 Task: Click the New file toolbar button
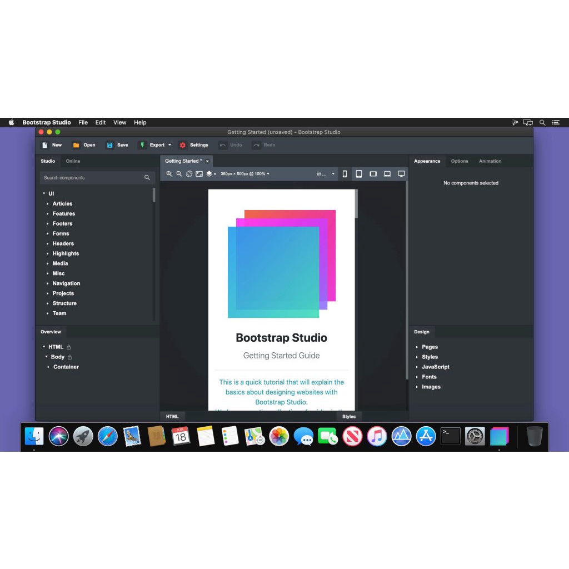click(52, 145)
